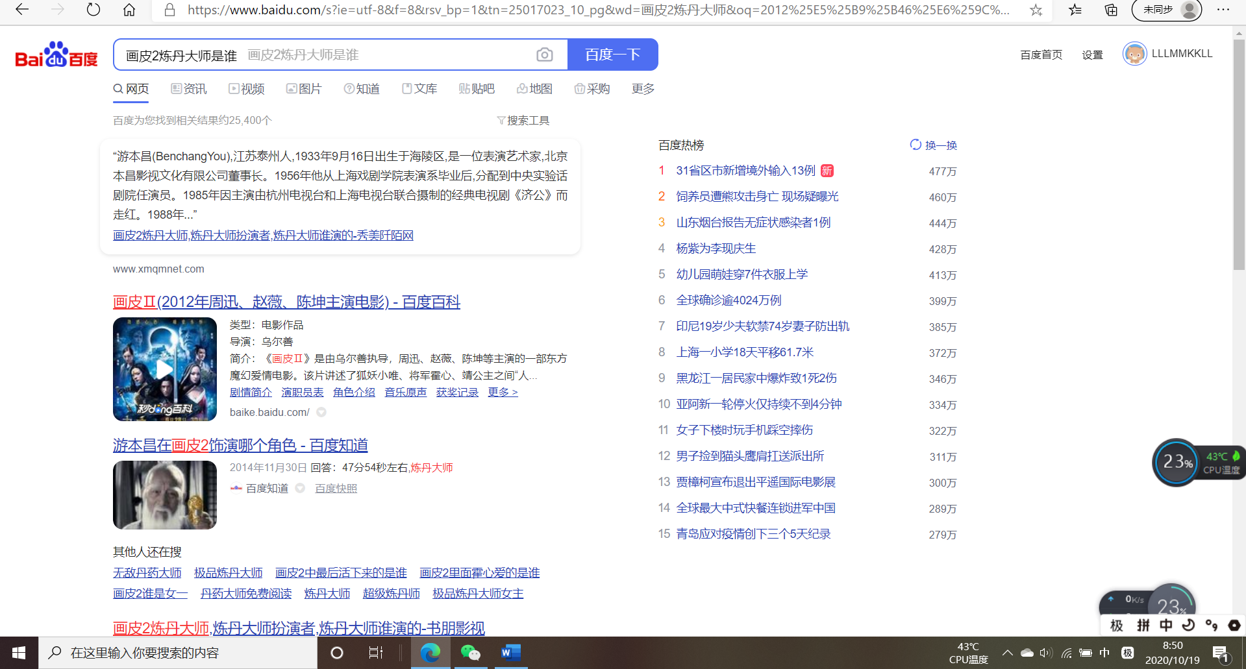The image size is (1246, 669).
Task: Open related search 无敌丹药大师
Action: pyautogui.click(x=147, y=573)
